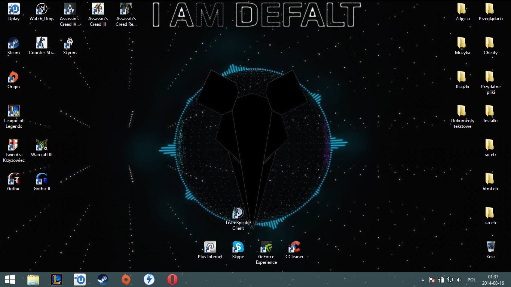Open Steam from the taskbar
Screen dimensions: 511x287
103,280
